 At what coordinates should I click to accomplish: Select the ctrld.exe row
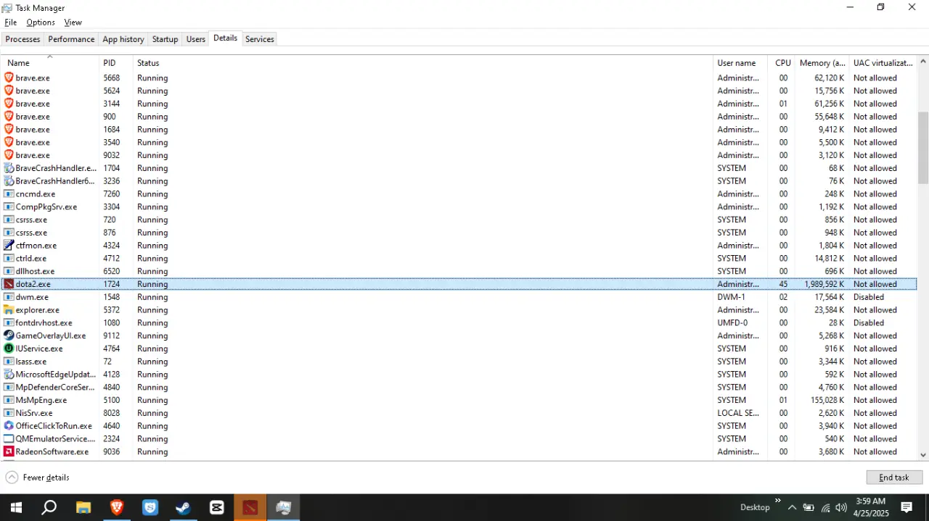pos(459,259)
